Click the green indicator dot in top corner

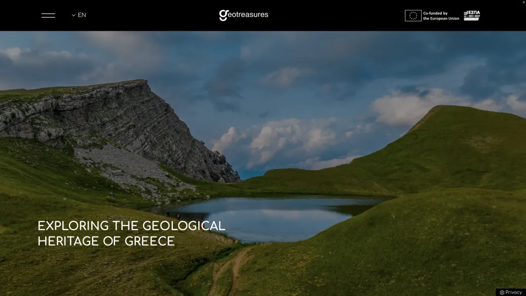(x=524, y=2)
